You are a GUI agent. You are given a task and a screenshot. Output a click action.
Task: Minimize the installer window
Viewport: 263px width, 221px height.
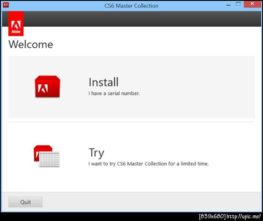228,5
